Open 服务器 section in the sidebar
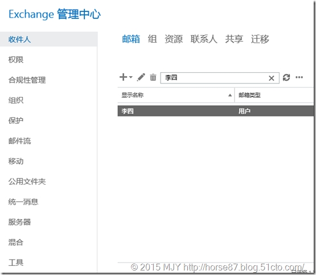The height and width of the screenshot is (275, 316). 19,222
